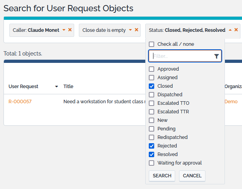Open the Demo organization link

click(x=231, y=102)
